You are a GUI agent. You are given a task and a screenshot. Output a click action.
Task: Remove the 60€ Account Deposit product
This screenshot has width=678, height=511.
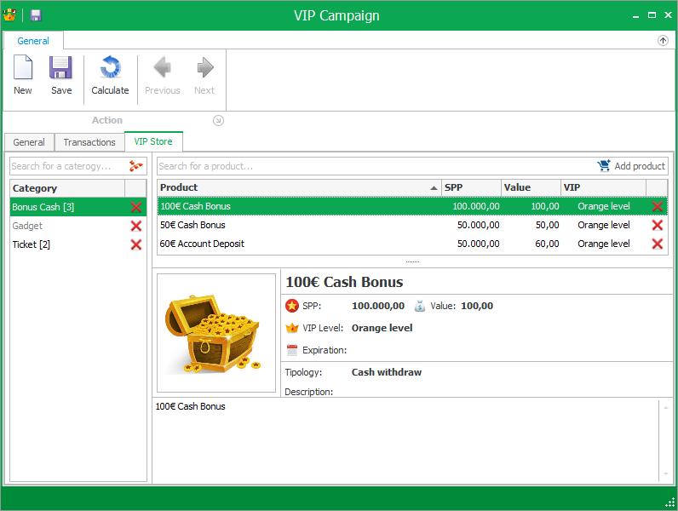coord(658,244)
